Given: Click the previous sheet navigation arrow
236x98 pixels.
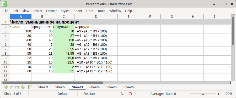Looking at the screenshot, I should pyautogui.click(x=12, y=87).
